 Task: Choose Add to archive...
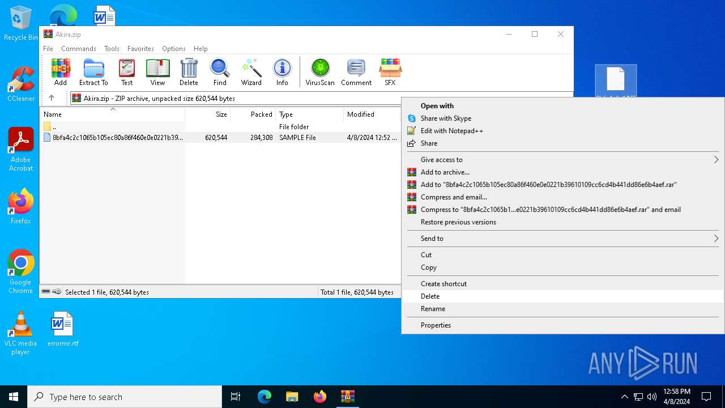tap(562, 172)
